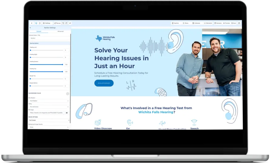Click the Padding Bottom value box
Viewport: 270px width, 163px height.
tap(66, 65)
